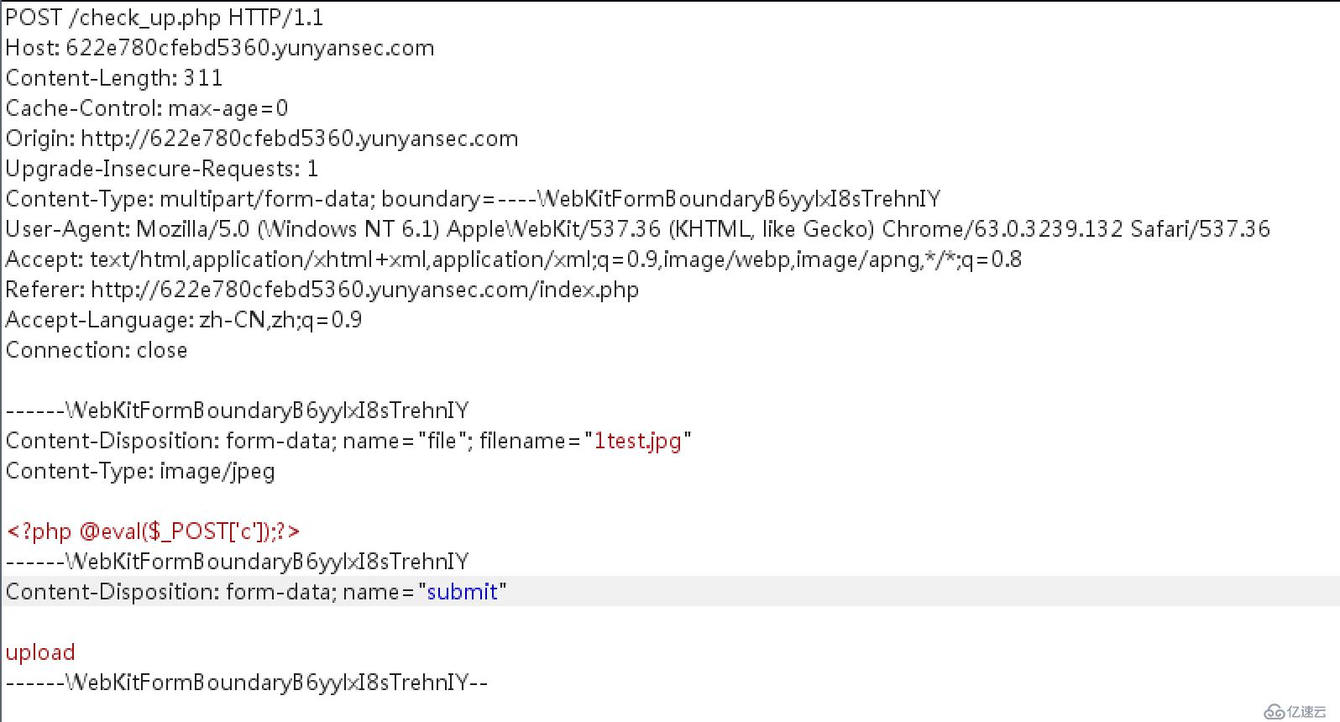The height and width of the screenshot is (722, 1340).
Task: Click the boundary line right after the PHP payload
Action: pos(238,562)
